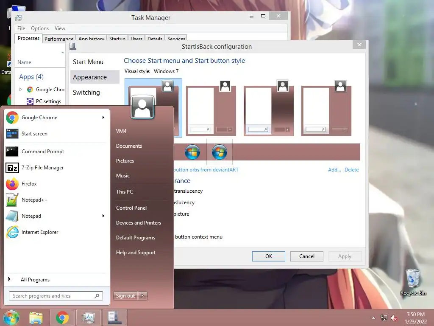
Task: Click the disabled Apply button
Action: 345,256
